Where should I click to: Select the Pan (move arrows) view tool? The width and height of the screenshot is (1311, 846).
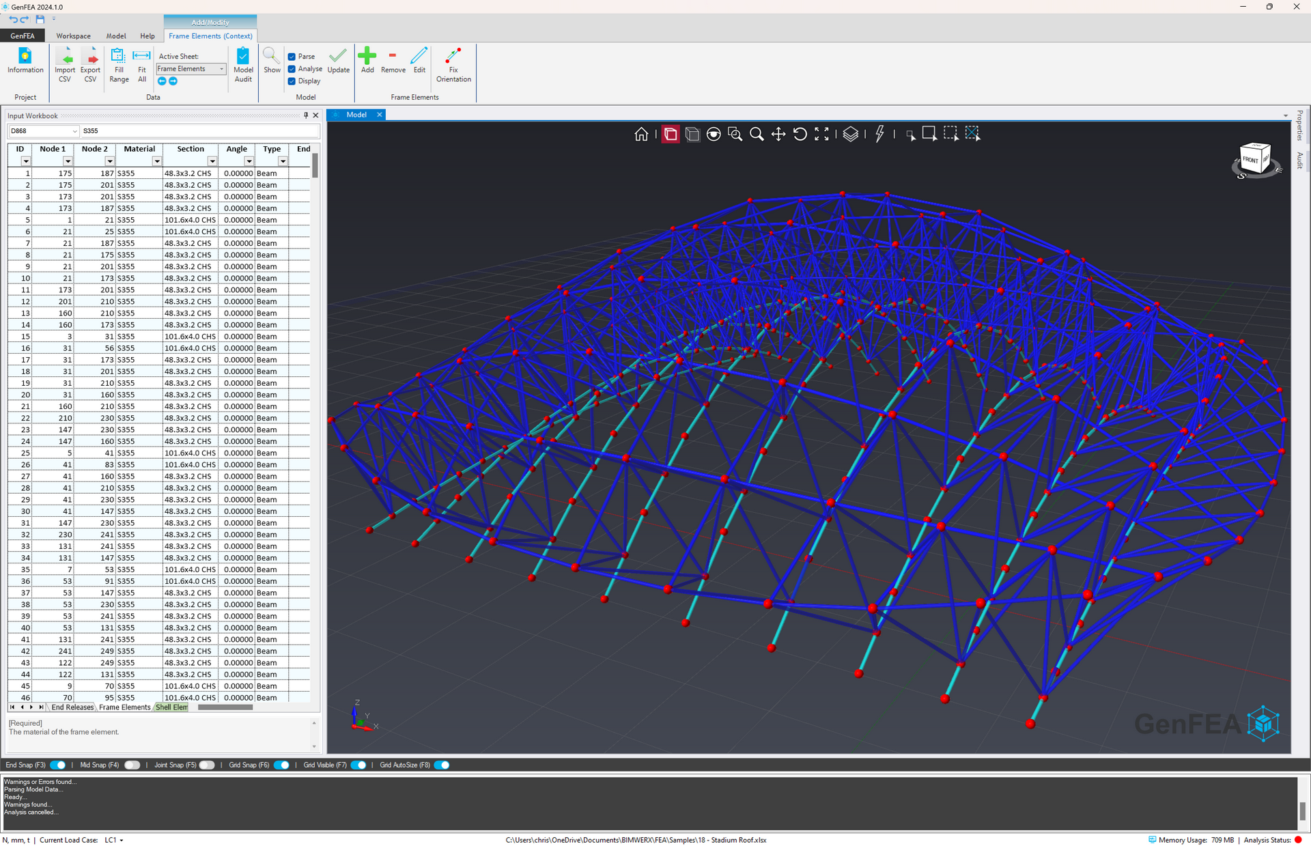click(778, 135)
